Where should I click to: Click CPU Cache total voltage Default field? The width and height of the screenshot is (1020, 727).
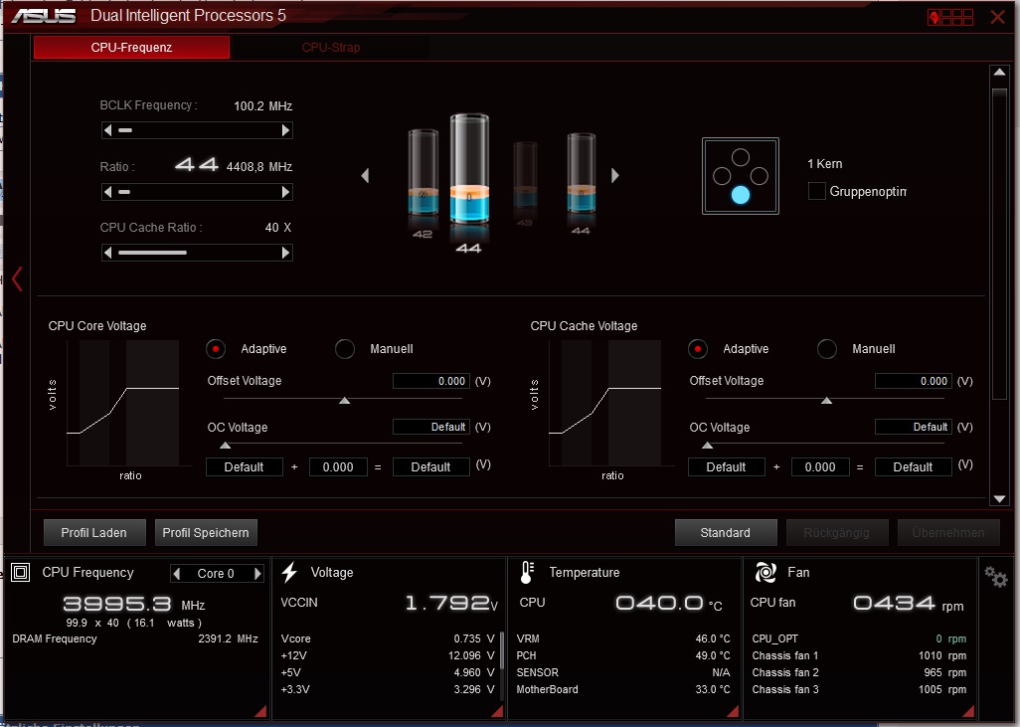point(914,467)
